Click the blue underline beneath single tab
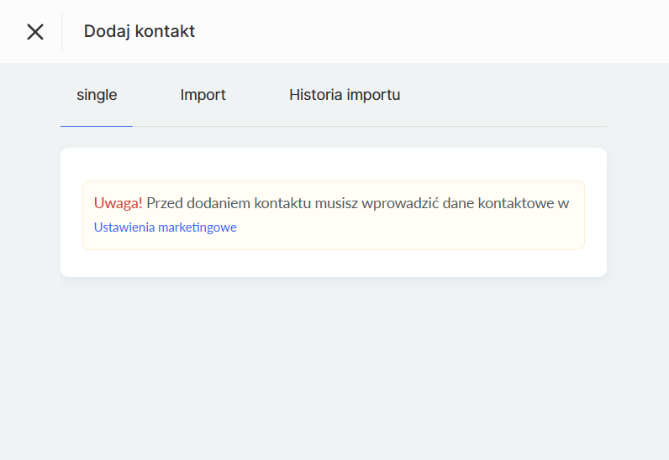Screen dimensions: 669x460 (x=97, y=126)
